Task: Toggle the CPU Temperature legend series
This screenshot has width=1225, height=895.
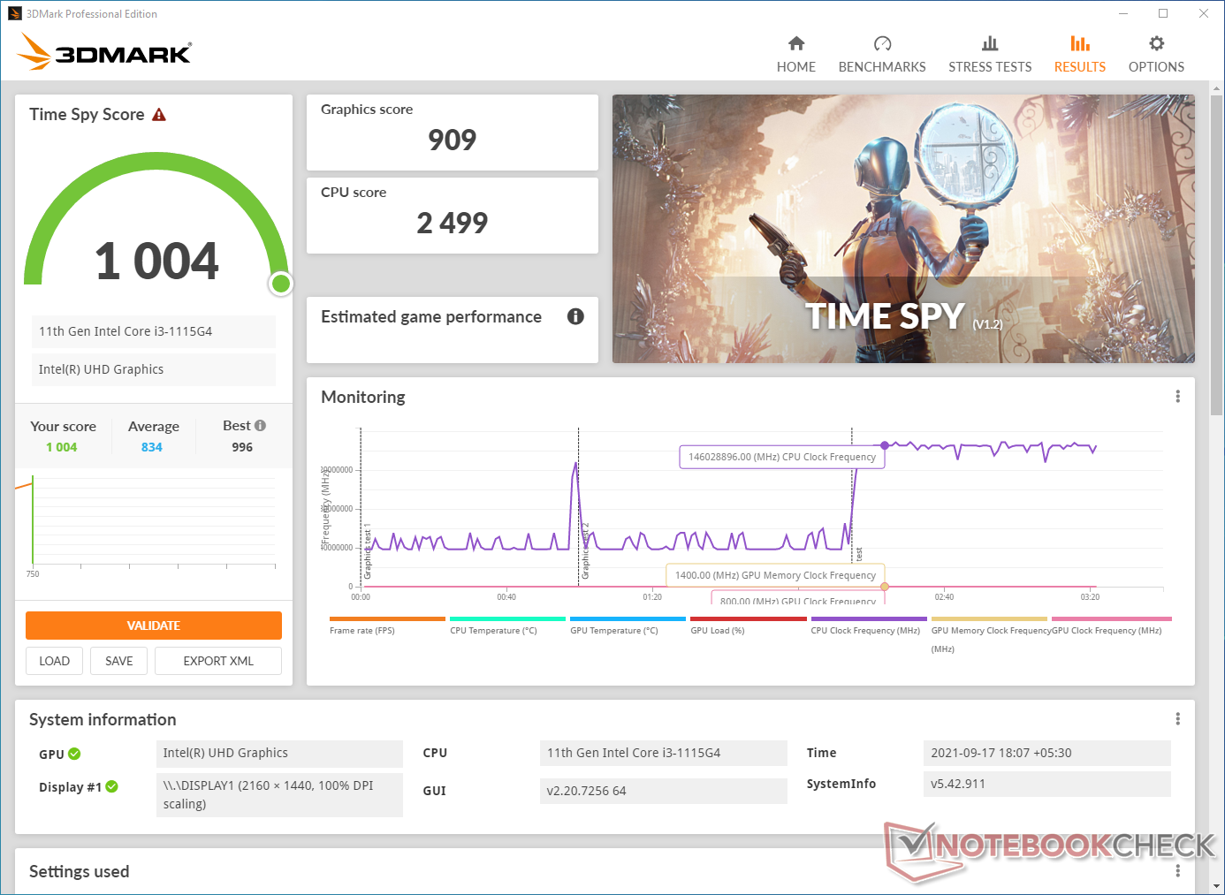Action: click(507, 625)
